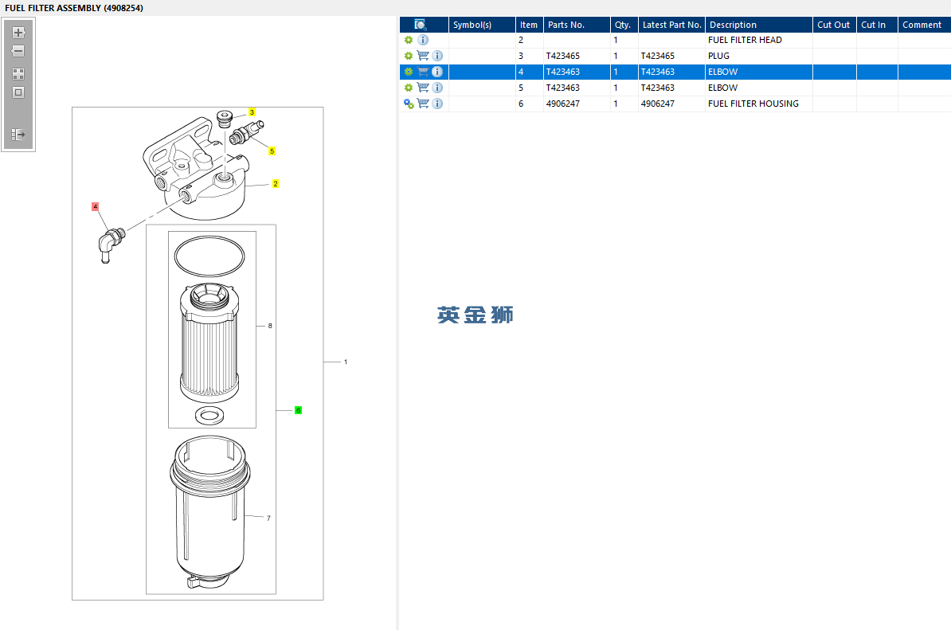
Task: Click the Cut In column header
Action: (x=877, y=25)
